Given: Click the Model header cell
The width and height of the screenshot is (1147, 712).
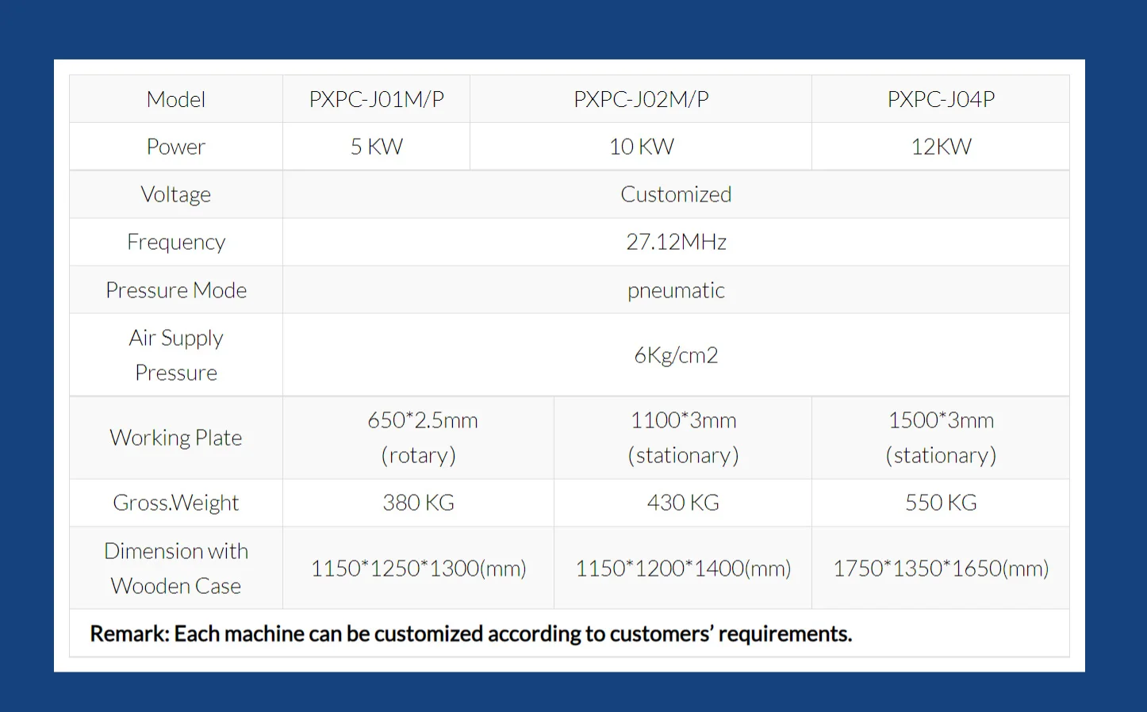Looking at the screenshot, I should pos(176,99).
